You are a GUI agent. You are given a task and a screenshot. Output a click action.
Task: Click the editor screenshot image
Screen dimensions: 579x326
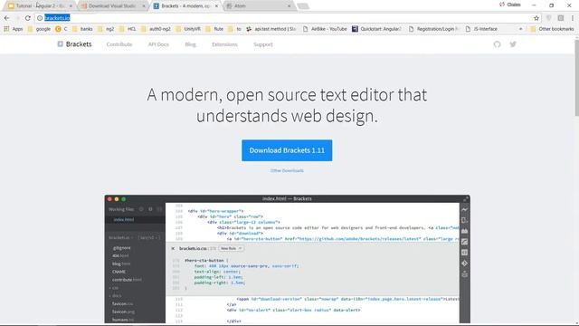287,259
